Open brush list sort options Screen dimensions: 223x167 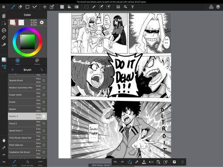tap(42, 70)
